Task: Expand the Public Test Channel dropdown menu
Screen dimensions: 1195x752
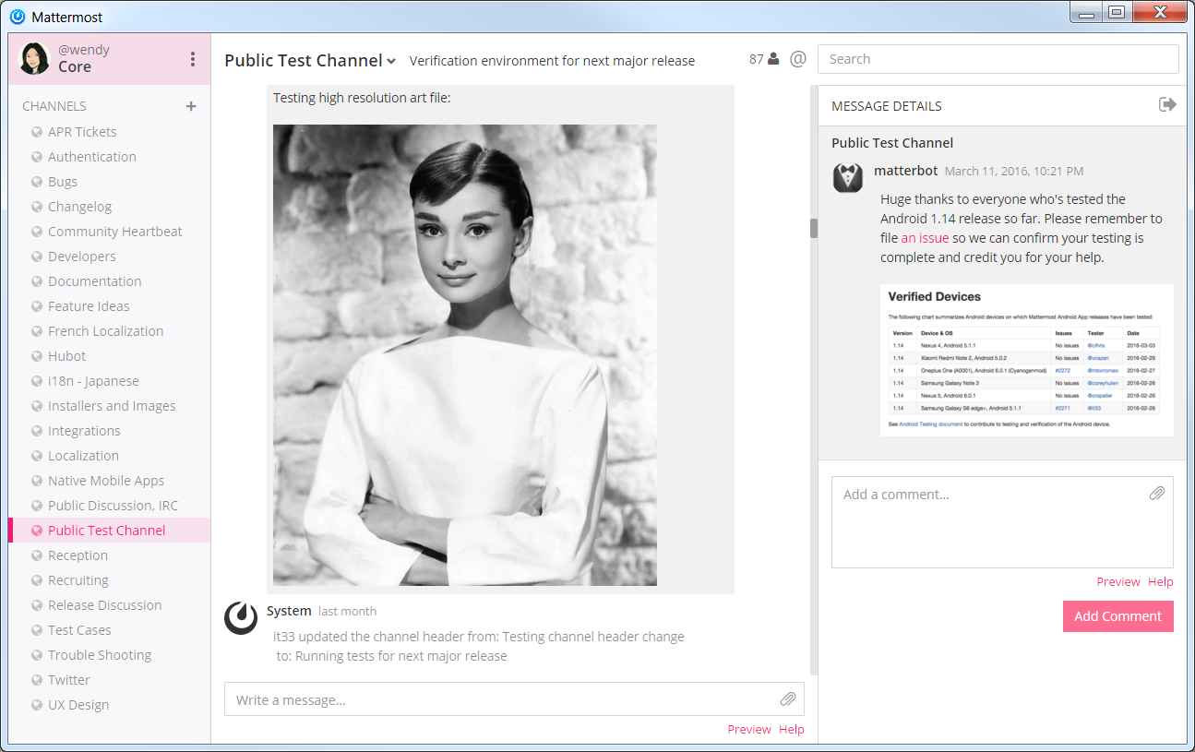Action: (391, 62)
